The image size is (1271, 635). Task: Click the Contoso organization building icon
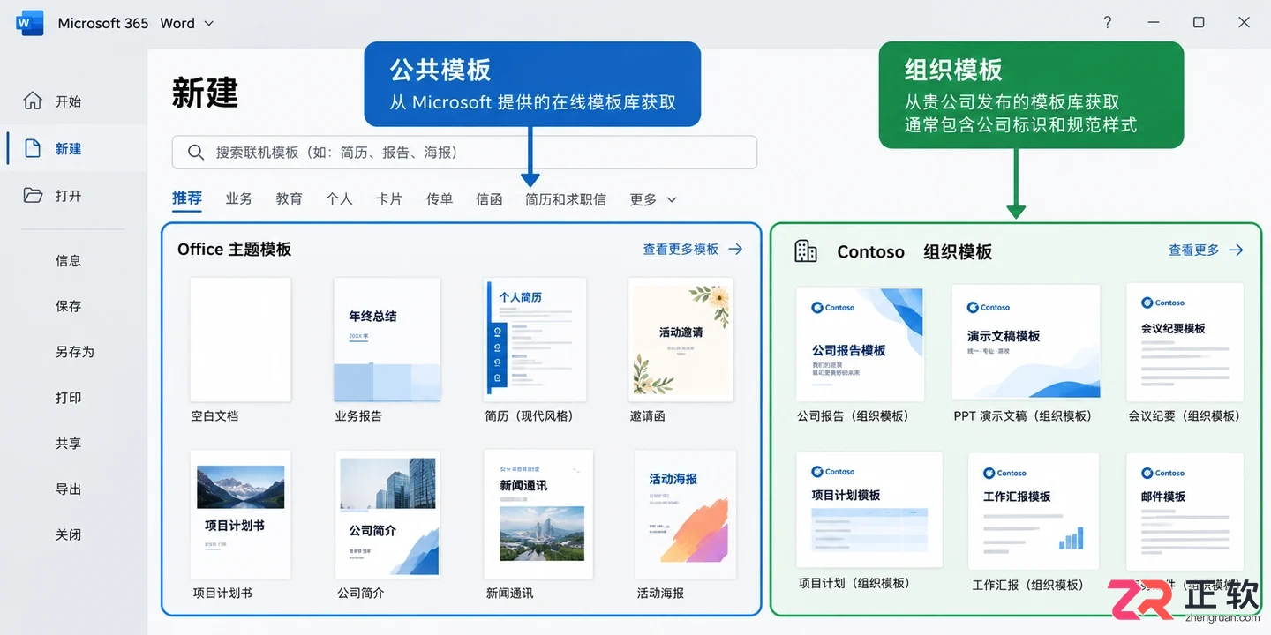(x=806, y=251)
